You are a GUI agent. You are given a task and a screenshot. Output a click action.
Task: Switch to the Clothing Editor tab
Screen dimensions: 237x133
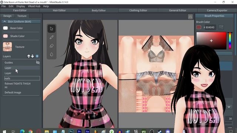click(138, 10)
